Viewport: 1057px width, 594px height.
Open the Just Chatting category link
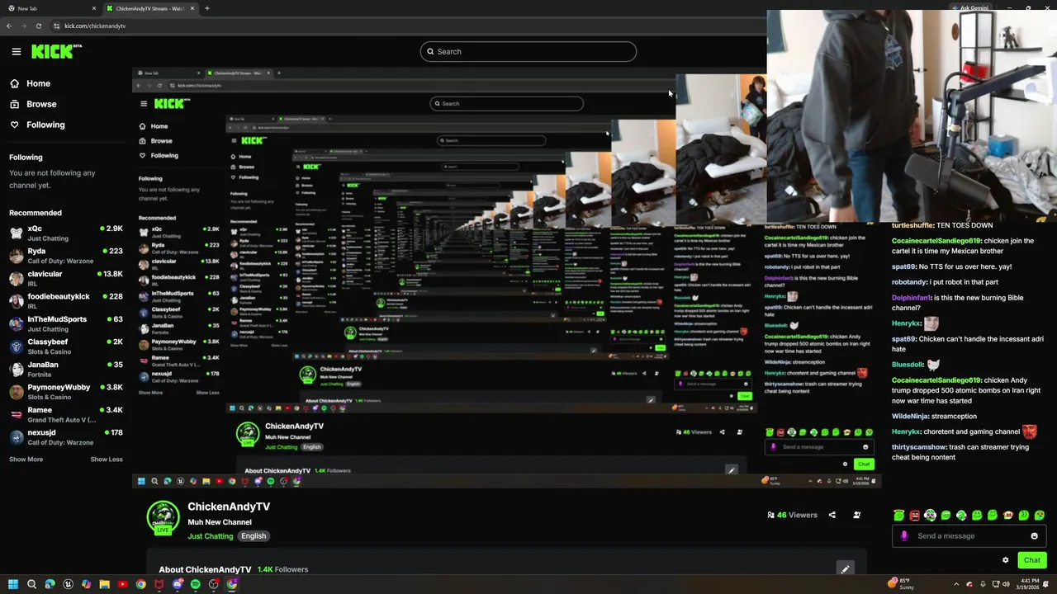coord(211,536)
